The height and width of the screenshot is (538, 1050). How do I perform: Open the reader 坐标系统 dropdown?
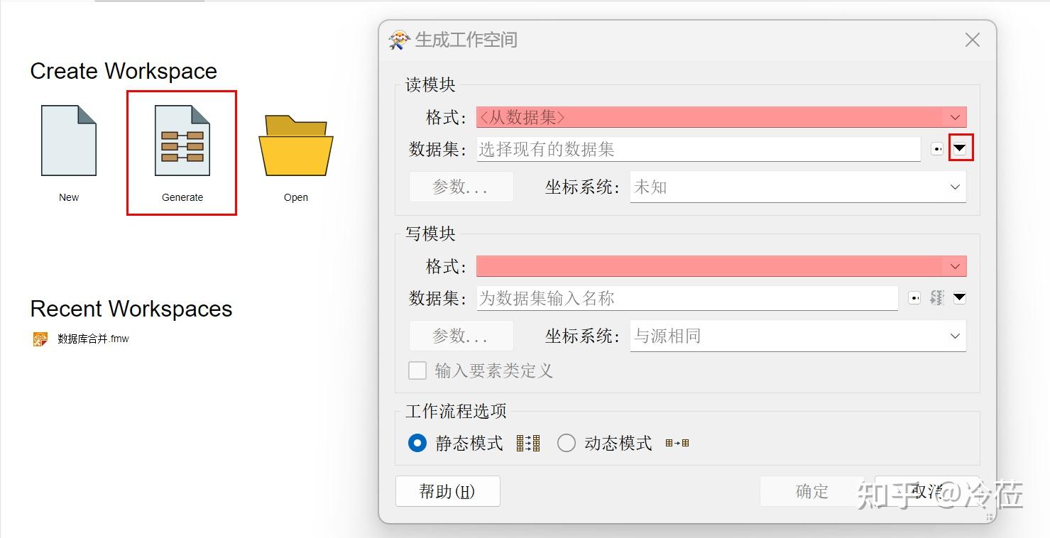[955, 187]
